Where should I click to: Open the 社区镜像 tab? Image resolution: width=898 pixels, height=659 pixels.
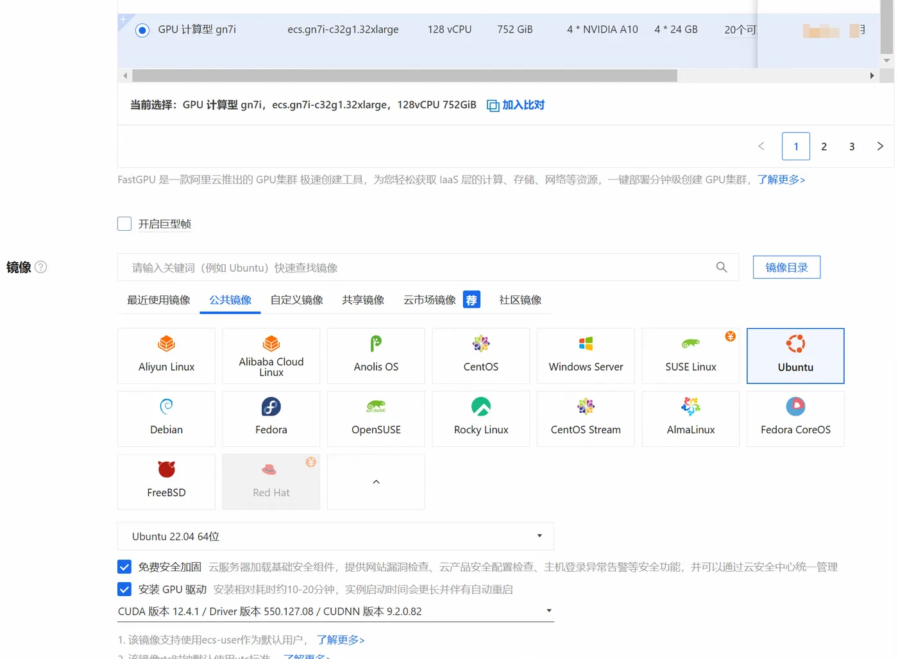(x=520, y=300)
